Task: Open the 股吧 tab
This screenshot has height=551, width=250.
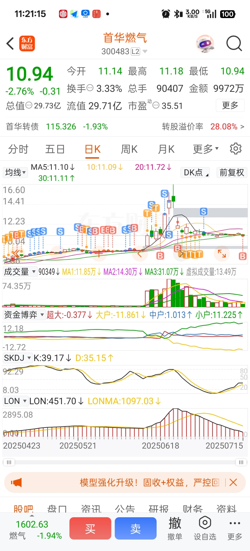Action: (23, 509)
